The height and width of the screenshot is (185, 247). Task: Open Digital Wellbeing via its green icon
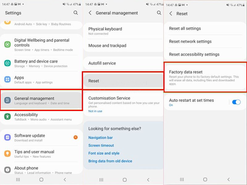7,44
